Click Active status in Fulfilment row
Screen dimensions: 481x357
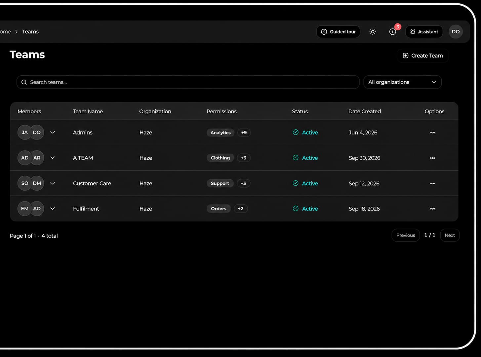[x=305, y=209]
